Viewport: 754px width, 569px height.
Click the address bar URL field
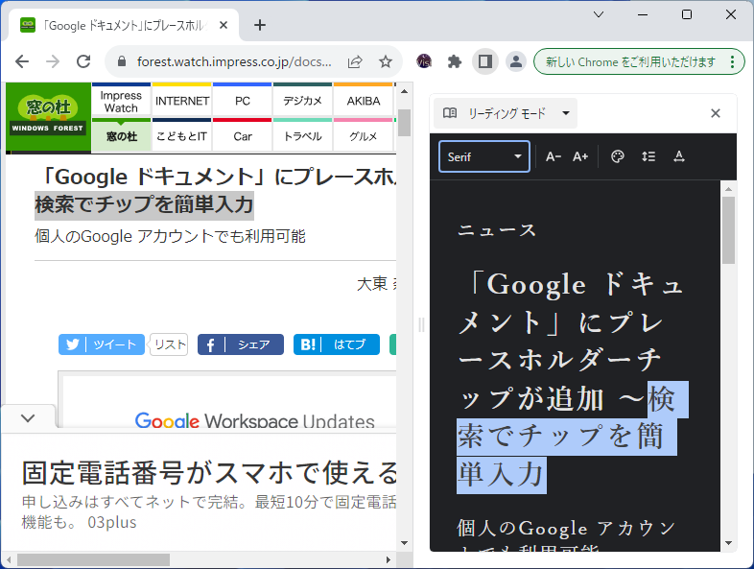pyautogui.click(x=234, y=61)
